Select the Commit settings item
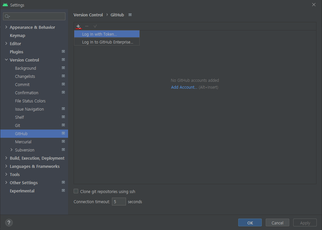The height and width of the screenshot is (230, 322). (22, 85)
